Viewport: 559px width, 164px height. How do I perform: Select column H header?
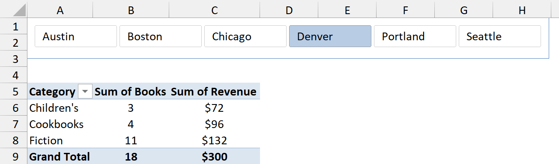522,10
